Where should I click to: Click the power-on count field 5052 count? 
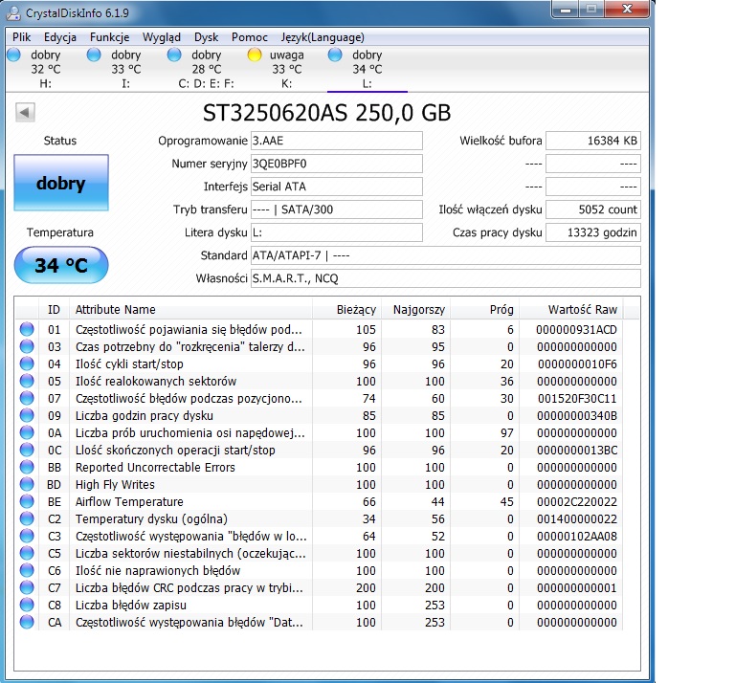pos(593,209)
